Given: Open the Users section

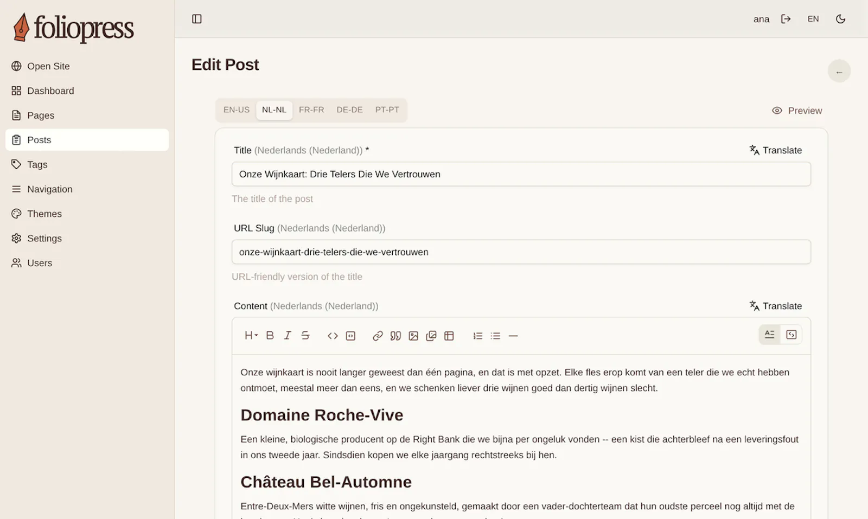Looking at the screenshot, I should pyautogui.click(x=87, y=263).
